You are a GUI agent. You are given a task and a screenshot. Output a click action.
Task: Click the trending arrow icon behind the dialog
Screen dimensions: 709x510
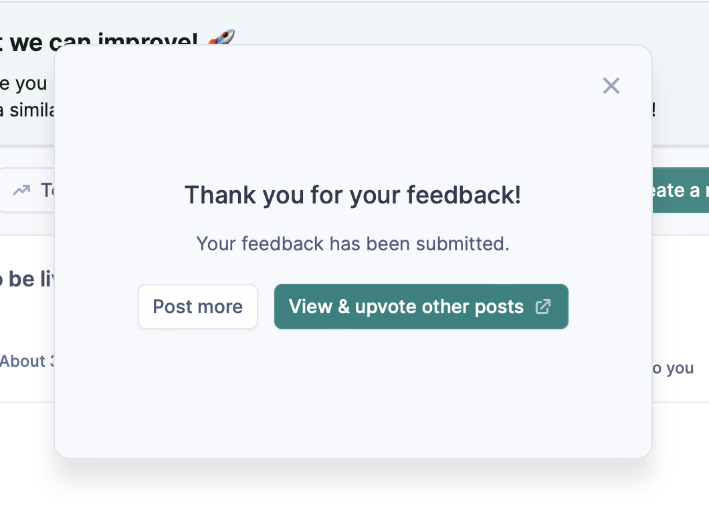(21, 190)
